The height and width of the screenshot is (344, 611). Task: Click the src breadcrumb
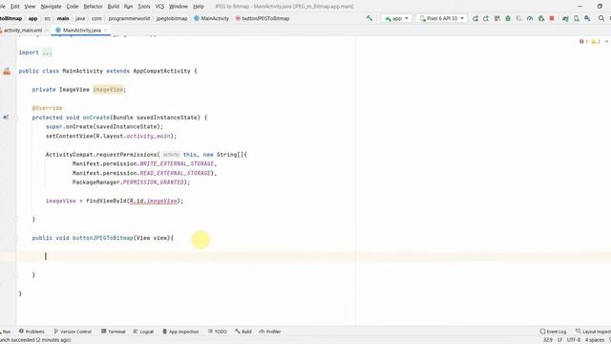[47, 18]
